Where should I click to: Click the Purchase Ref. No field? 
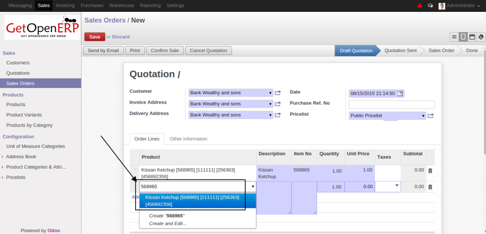(x=392, y=105)
